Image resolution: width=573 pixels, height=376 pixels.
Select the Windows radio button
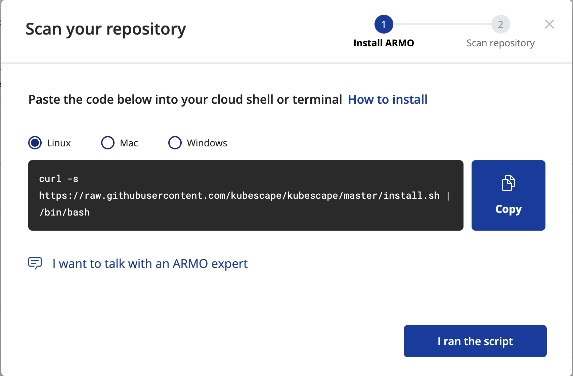[x=175, y=143]
